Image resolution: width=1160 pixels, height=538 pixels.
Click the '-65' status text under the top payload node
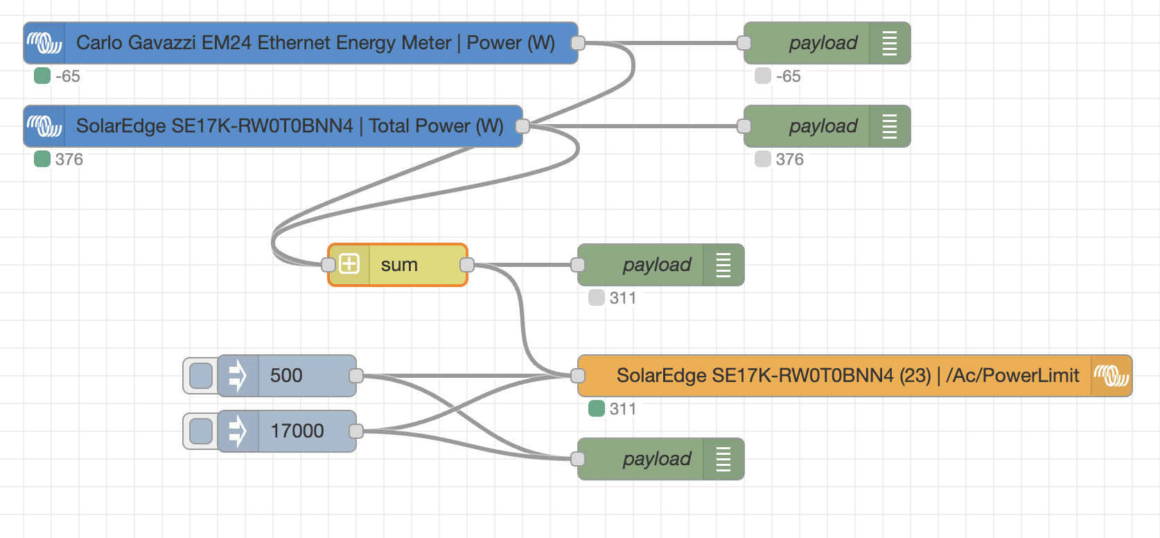click(x=789, y=76)
